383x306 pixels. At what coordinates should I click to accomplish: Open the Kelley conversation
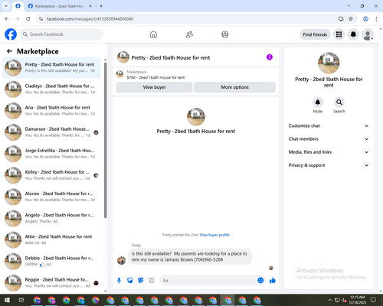(x=51, y=175)
